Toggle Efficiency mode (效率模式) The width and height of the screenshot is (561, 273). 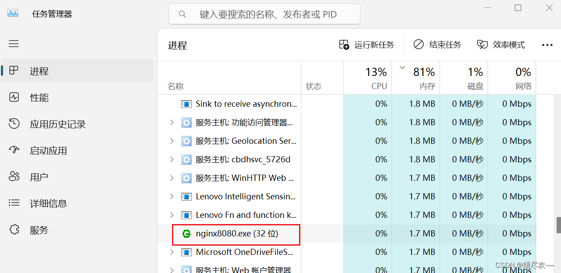pos(501,45)
